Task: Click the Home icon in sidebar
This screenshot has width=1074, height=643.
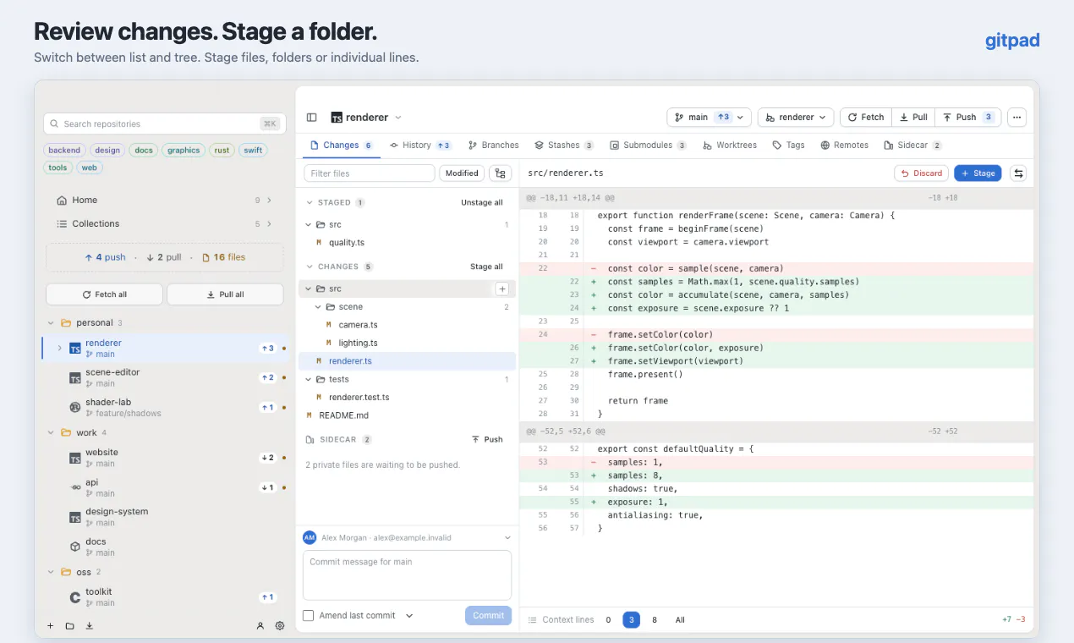Action: coord(62,201)
